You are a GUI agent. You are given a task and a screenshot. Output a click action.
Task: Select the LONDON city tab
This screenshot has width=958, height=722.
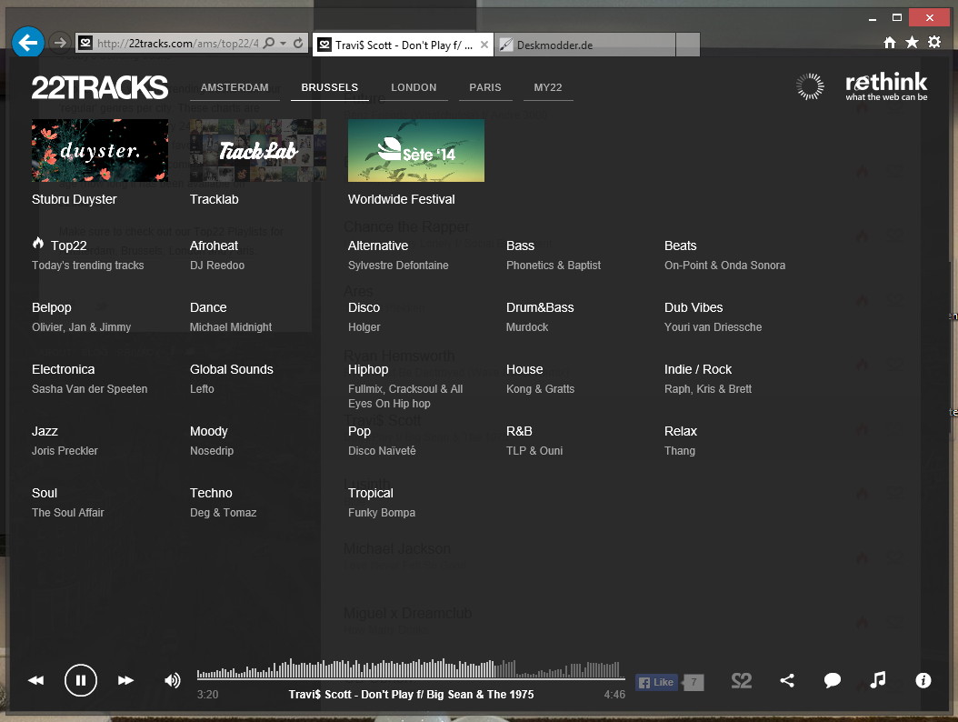click(414, 87)
